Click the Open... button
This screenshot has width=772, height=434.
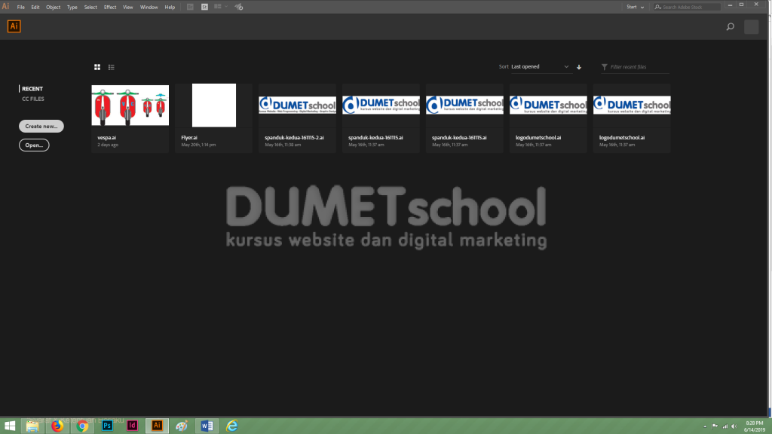tap(34, 145)
